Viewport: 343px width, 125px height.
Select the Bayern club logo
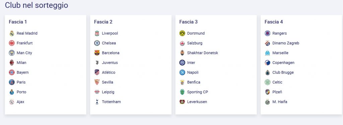(12, 73)
